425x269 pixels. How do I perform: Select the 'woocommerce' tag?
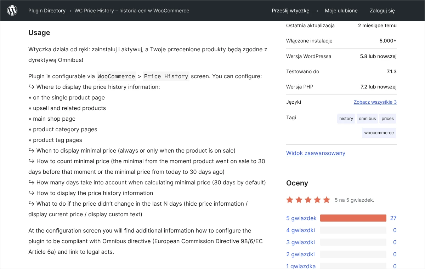[379, 133]
